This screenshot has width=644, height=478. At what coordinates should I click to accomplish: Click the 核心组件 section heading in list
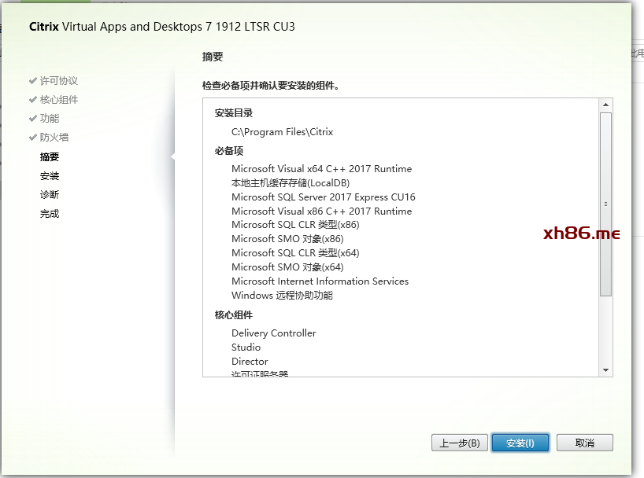tap(234, 315)
